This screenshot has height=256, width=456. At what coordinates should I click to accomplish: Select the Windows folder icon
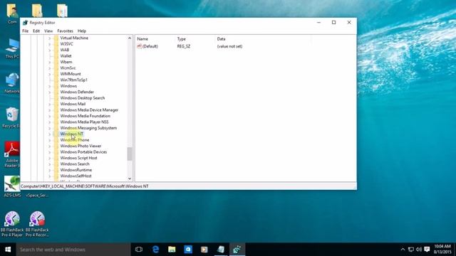click(x=56, y=86)
